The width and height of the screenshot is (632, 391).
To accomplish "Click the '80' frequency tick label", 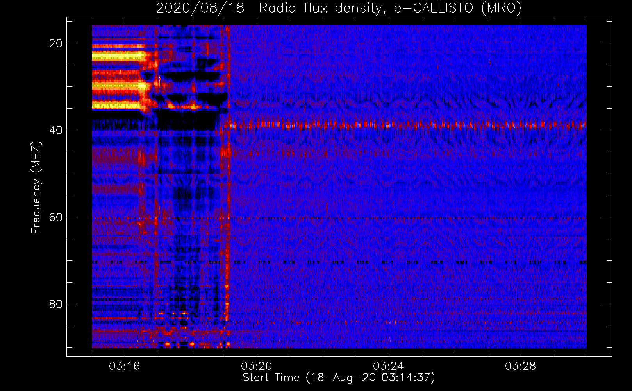I will [56, 304].
